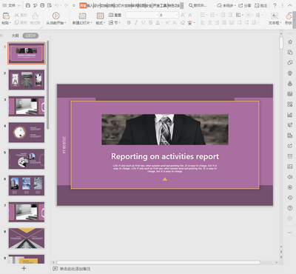Click the subscript X₂ icon
This screenshot has height=274, width=296.
tap(175, 23)
